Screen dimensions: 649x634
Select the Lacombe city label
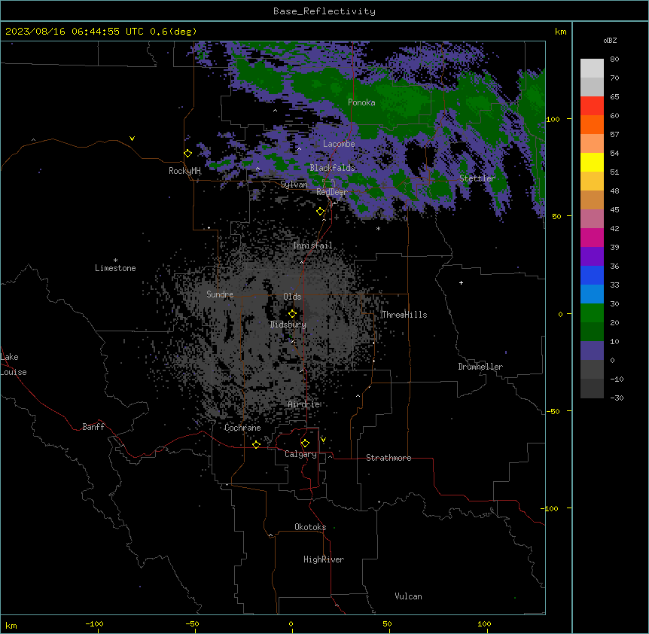tap(339, 144)
